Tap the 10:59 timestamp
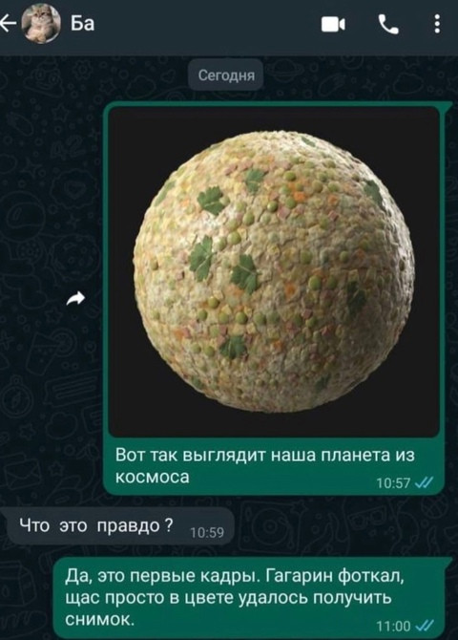 (207, 532)
